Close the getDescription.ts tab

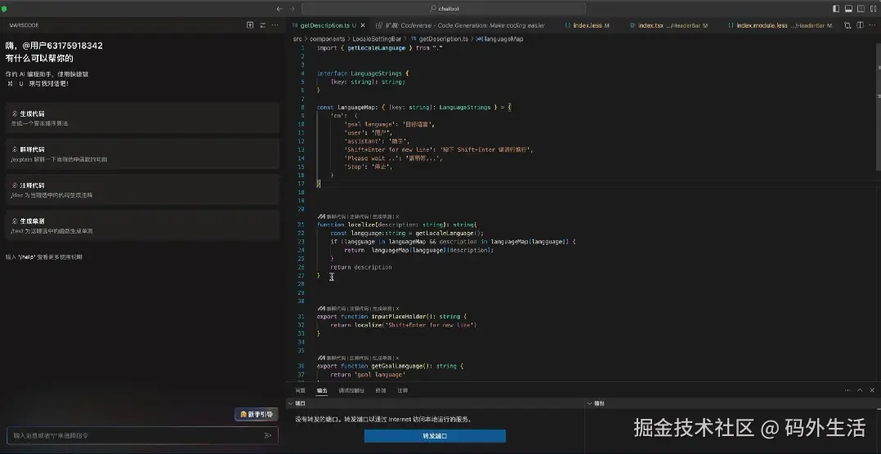coord(363,25)
